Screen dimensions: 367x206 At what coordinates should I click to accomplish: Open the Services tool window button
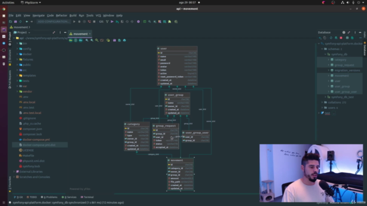(x=69, y=197)
